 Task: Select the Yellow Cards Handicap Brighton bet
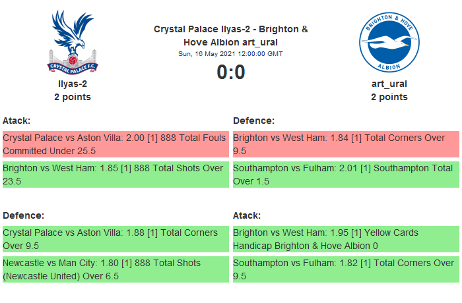(345, 239)
